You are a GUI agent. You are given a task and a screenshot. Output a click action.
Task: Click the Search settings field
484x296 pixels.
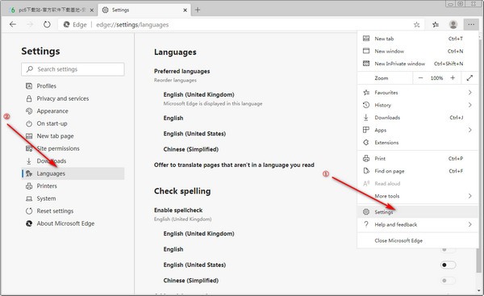point(73,69)
